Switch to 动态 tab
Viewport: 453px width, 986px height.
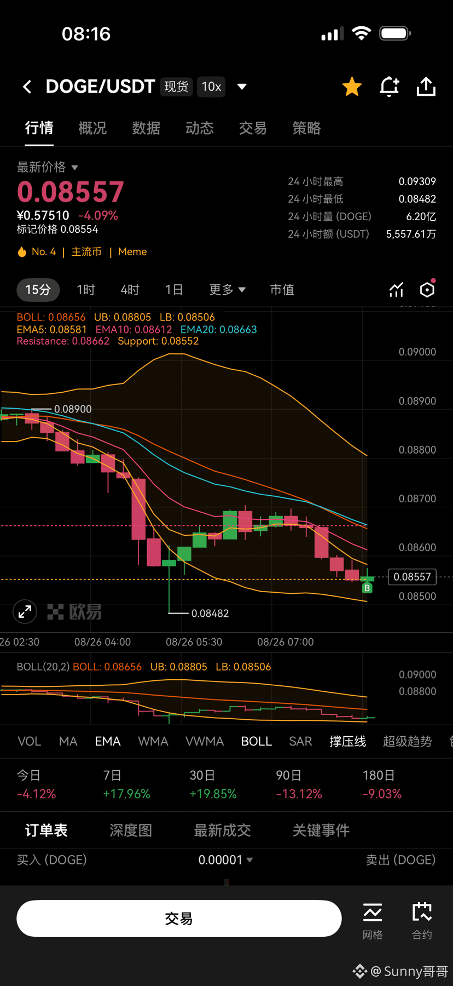pyautogui.click(x=200, y=128)
